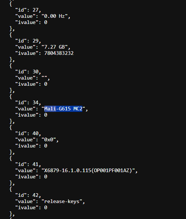
Task: Click the id number 41
Action: [35, 164]
